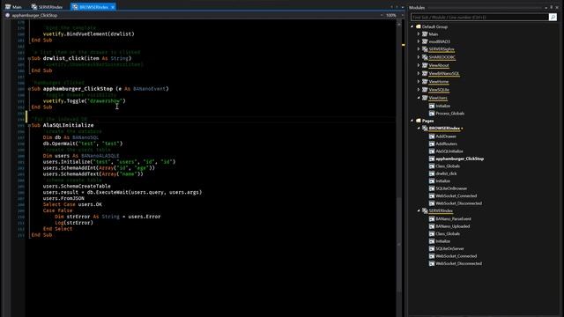Click the BANano_ParseEvent sub icon
Screen dimensions: 564x317
[432, 218]
